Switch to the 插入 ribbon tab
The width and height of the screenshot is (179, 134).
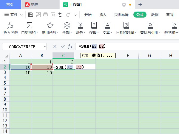[x=103, y=15]
